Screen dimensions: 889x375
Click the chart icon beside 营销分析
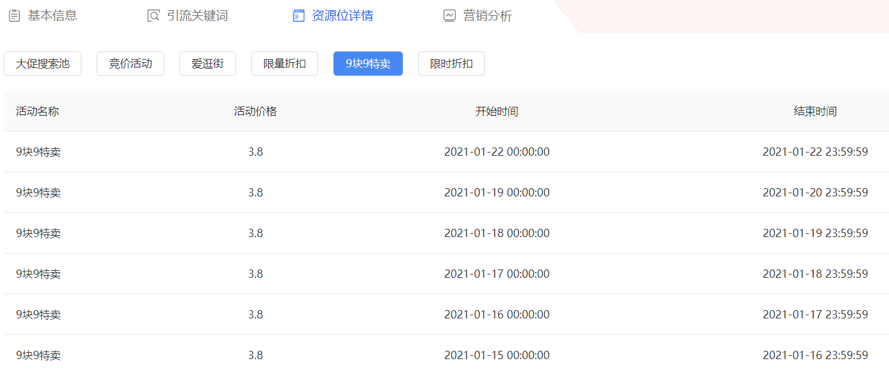[x=449, y=16]
